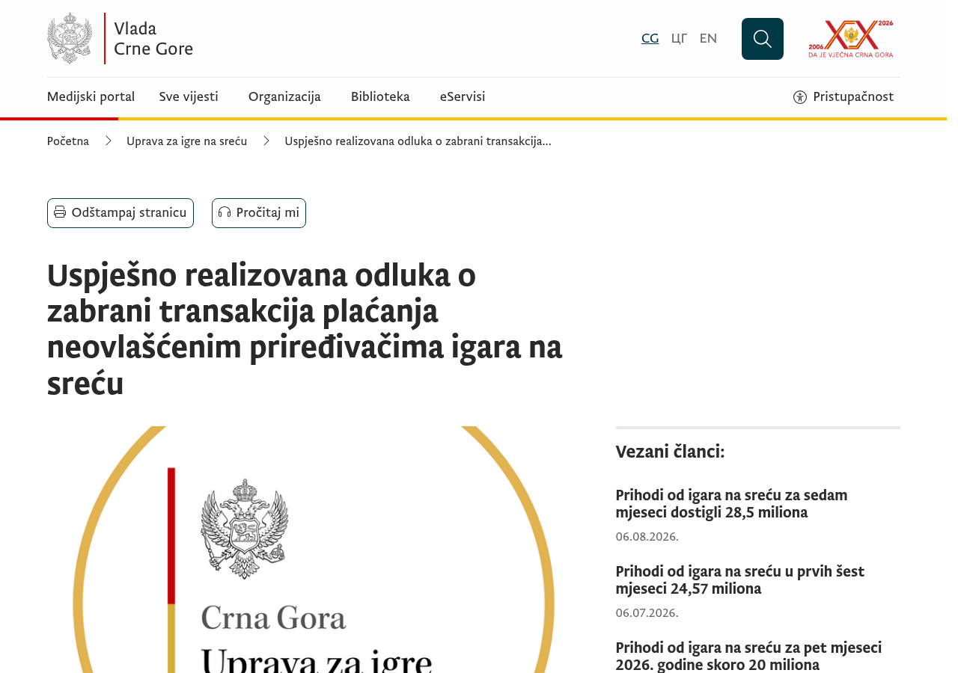Image resolution: width=958 pixels, height=673 pixels.
Task: Click breadcrumb chevron after Početna
Action: click(x=108, y=141)
